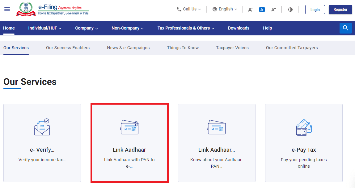Screen dimensions: 355x188
Task: Open the e- Verify... service title
Action: tap(42, 150)
